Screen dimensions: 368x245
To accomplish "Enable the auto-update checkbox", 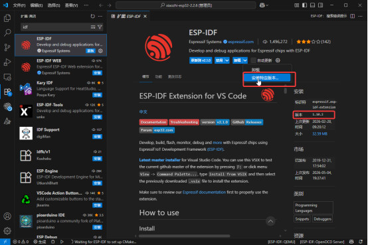I will pos(253,60).
